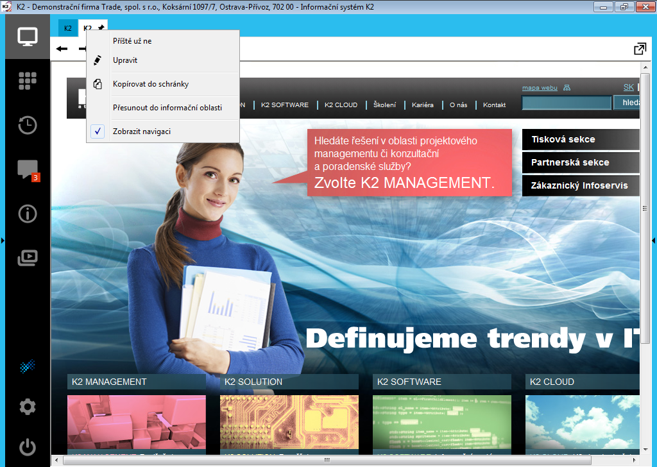Click the website search input field

[x=567, y=103]
